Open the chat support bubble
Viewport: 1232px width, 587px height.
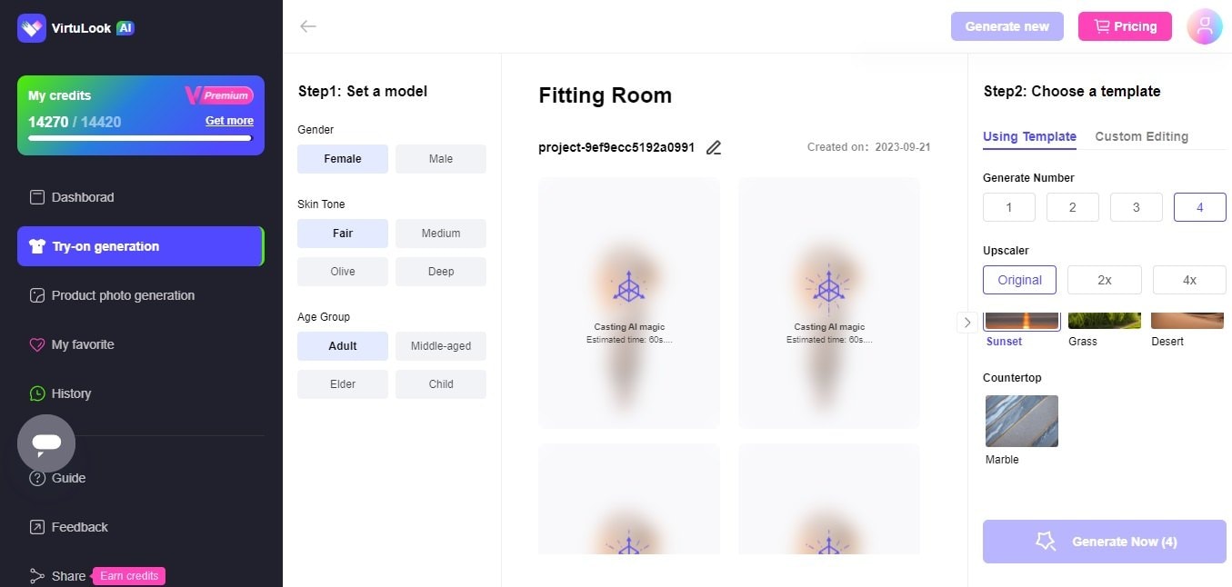[46, 443]
